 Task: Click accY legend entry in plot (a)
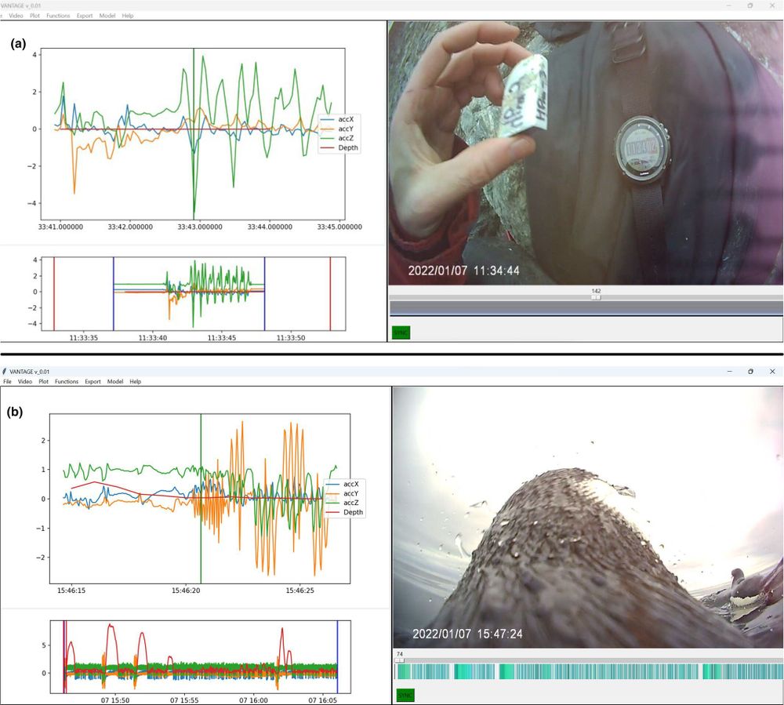[337, 129]
